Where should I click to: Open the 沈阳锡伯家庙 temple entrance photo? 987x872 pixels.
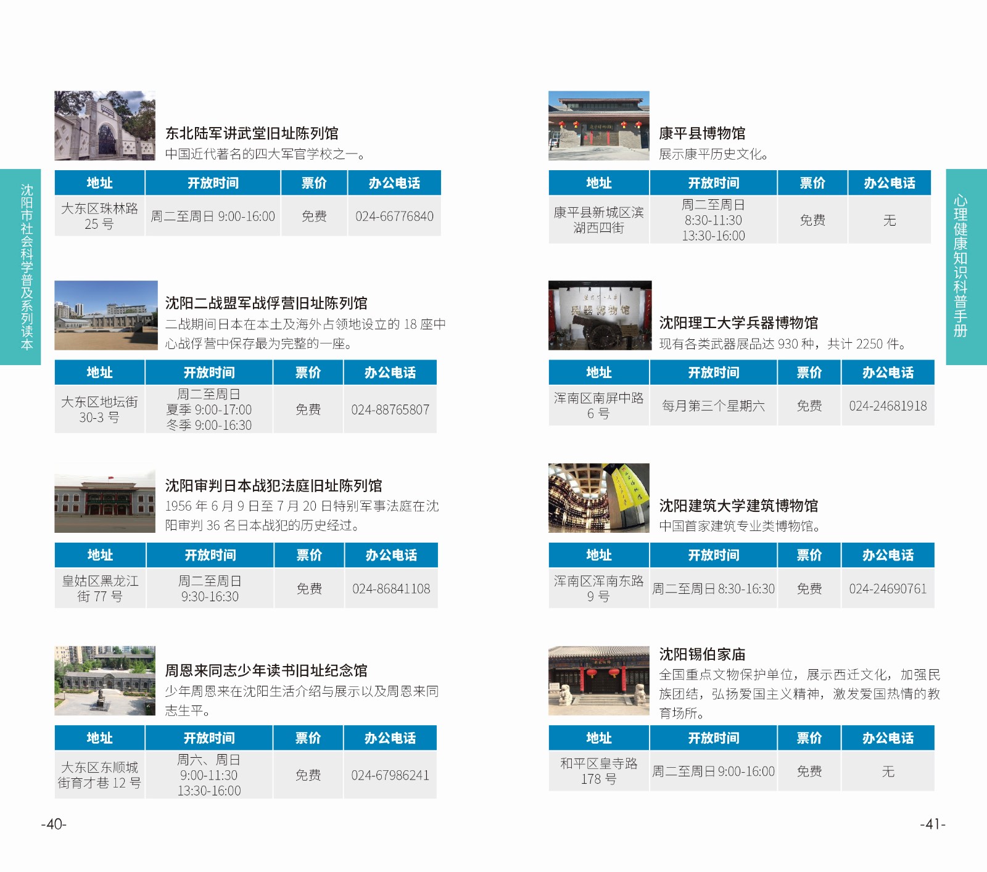(598, 681)
